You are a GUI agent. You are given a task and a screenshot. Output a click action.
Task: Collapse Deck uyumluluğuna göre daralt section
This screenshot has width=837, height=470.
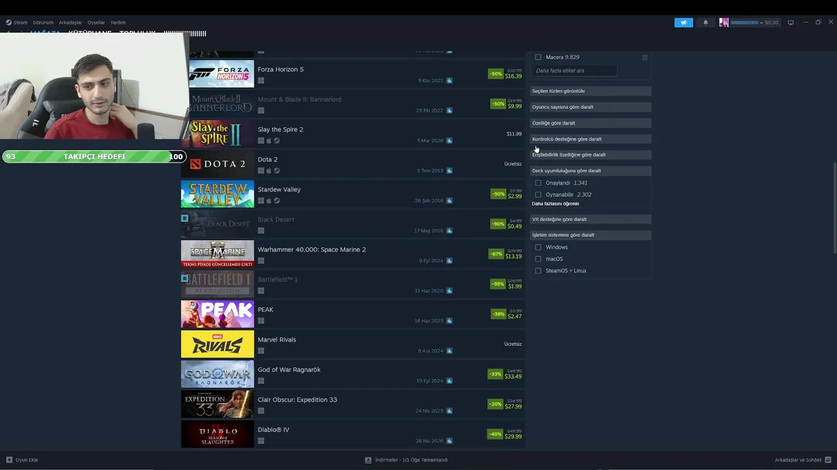click(x=590, y=170)
